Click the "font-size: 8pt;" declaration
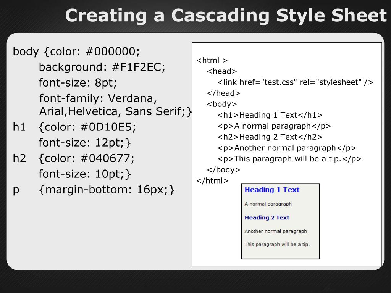This screenshot has width=391, height=293. coord(78,83)
